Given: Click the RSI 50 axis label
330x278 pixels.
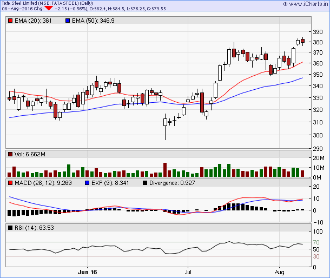Looking at the screenshot, I should (316, 249).
